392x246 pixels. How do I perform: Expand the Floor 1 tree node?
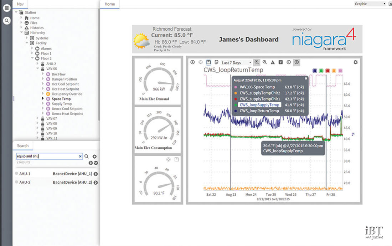[32, 53]
